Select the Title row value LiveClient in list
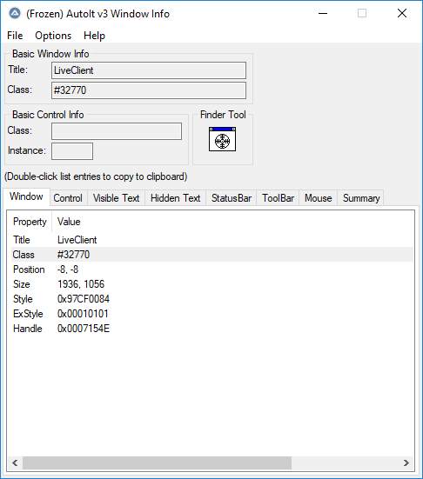 pos(77,240)
